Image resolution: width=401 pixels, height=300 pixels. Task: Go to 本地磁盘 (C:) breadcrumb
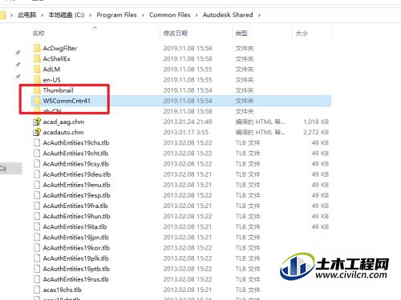point(67,15)
